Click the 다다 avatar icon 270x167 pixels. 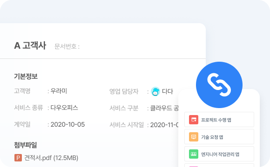click(155, 91)
